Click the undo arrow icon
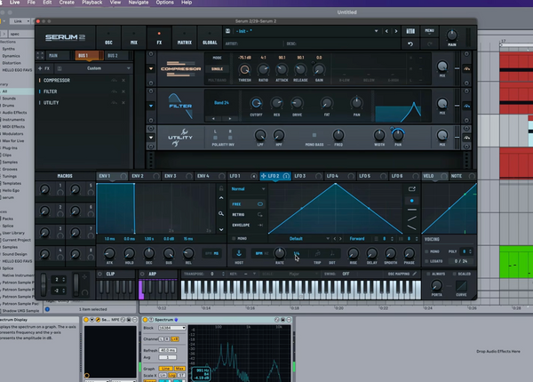Screen dimensions: 533x382 point(410,44)
